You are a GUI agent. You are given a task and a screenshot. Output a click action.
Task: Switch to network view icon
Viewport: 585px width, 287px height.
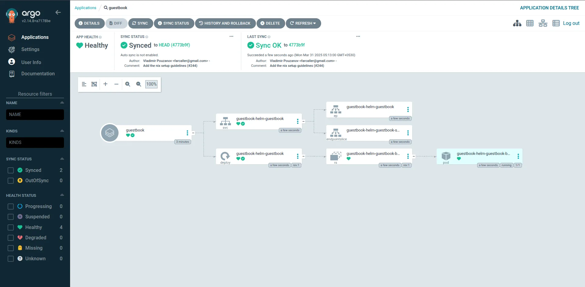tap(543, 23)
